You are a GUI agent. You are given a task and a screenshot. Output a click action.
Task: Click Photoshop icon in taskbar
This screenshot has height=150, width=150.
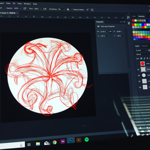[x=71, y=141]
